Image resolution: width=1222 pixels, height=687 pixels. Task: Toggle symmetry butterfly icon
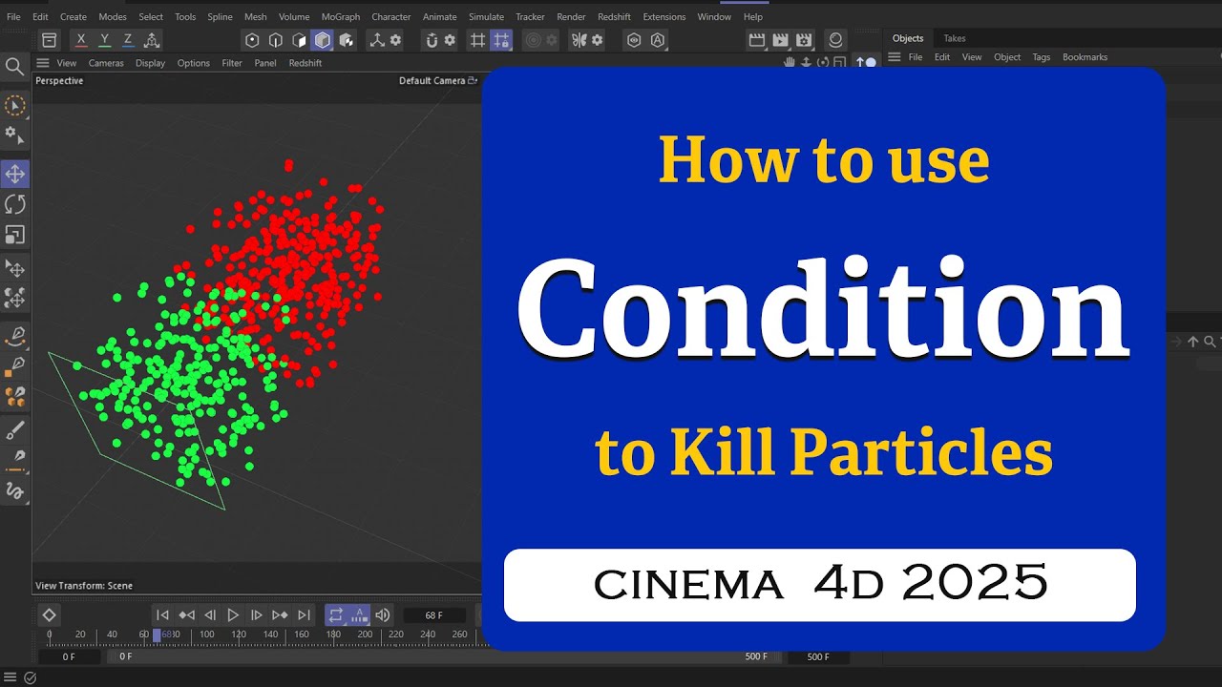579,40
